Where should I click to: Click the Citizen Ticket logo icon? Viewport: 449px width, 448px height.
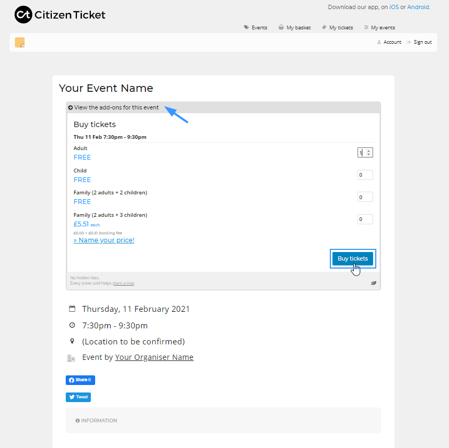point(23,14)
